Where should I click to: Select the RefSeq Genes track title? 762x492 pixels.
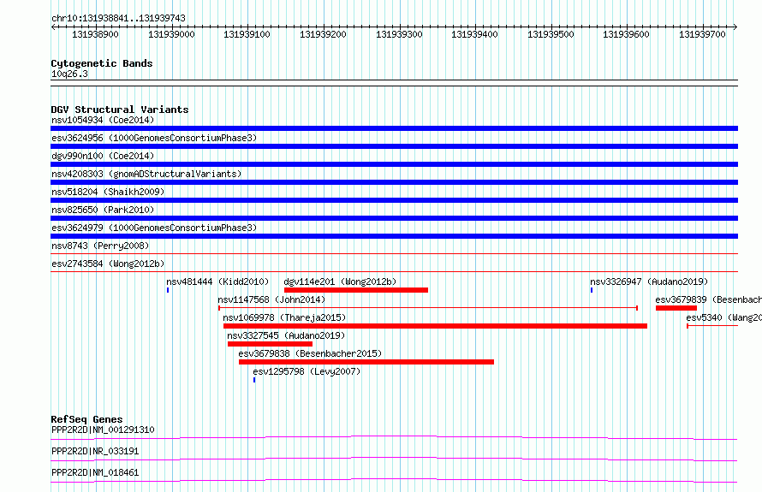86,419
